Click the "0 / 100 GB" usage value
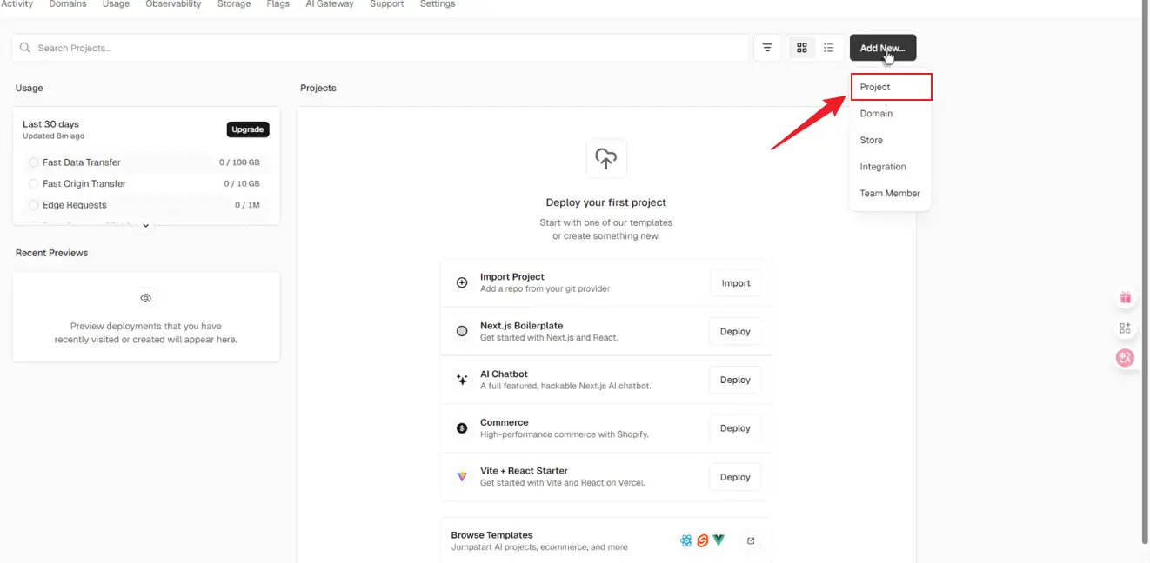Screen dimensions: 1150x563 (239, 162)
